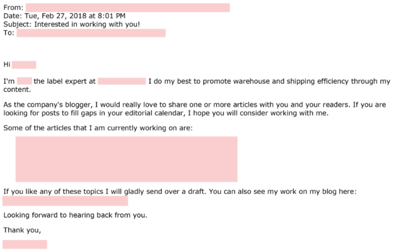Click the redacted recipient address after To
Viewport: 410px width, 252px height.
[91, 33]
